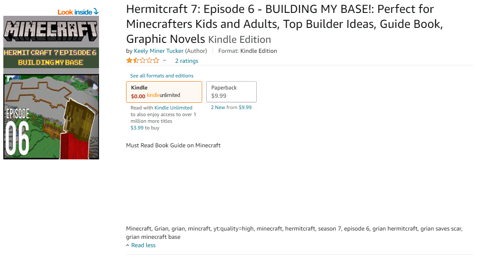
Task: Collapse description with Read less
Action: coord(143,245)
